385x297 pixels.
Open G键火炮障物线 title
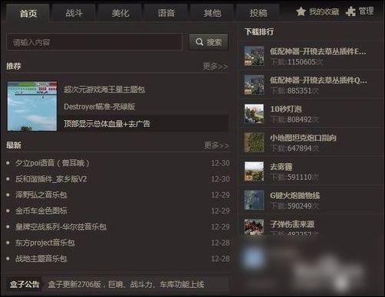pos(295,196)
